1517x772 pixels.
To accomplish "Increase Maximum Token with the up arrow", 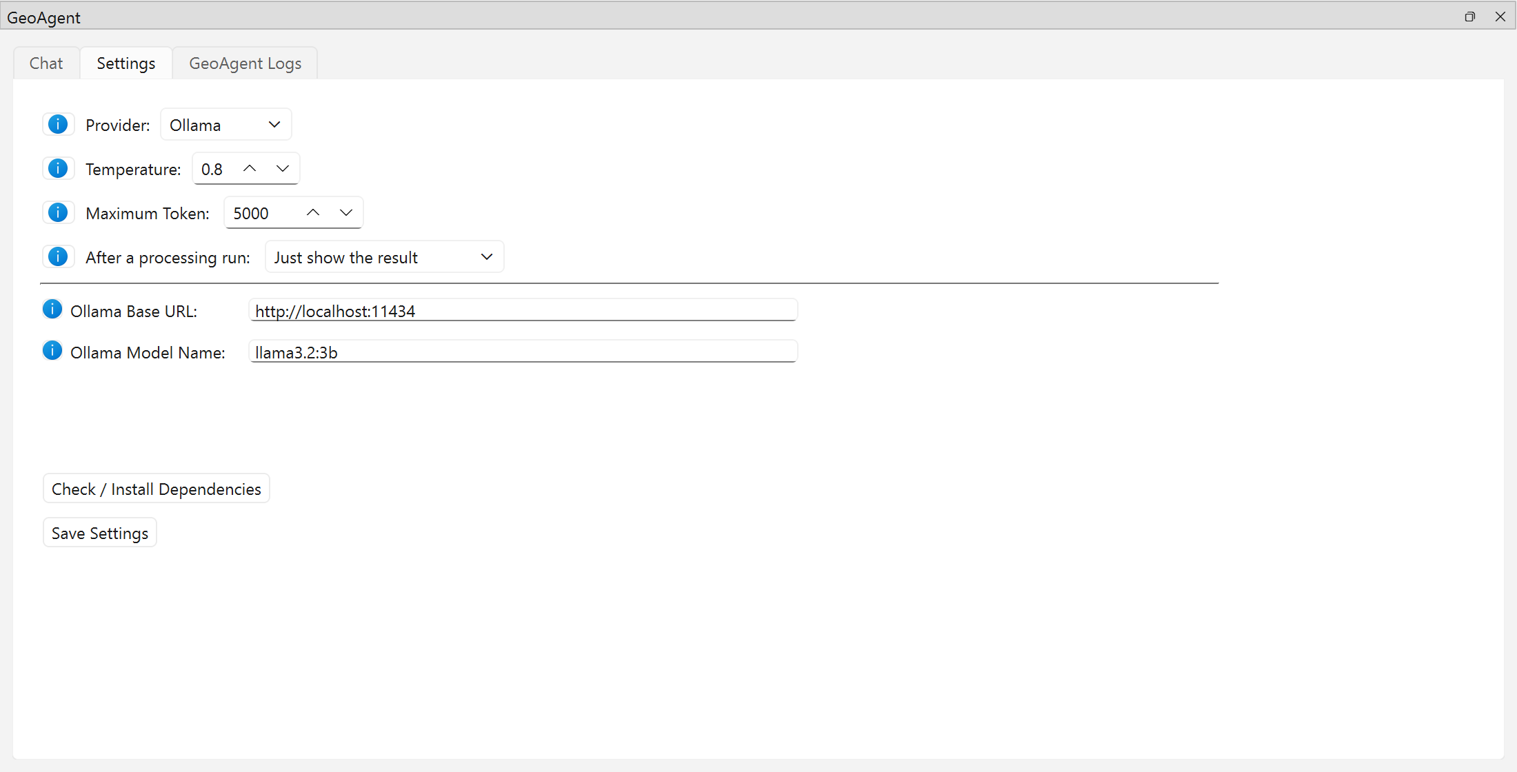I will tap(313, 213).
